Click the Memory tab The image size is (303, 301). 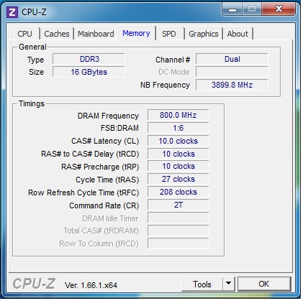click(x=136, y=33)
